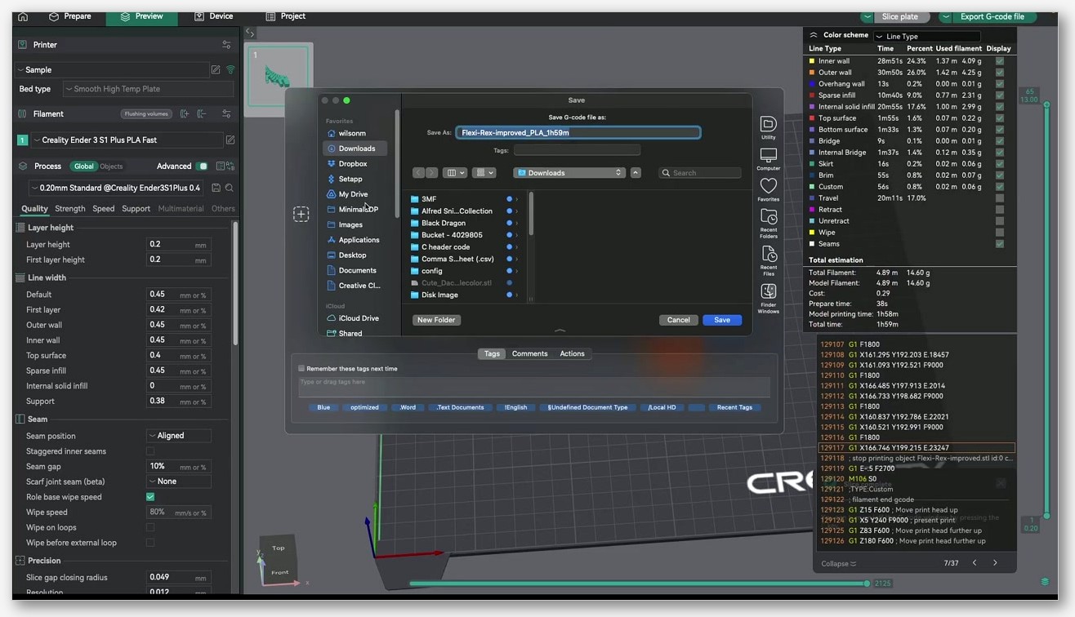Open Save dialog column view options

(x=454, y=173)
